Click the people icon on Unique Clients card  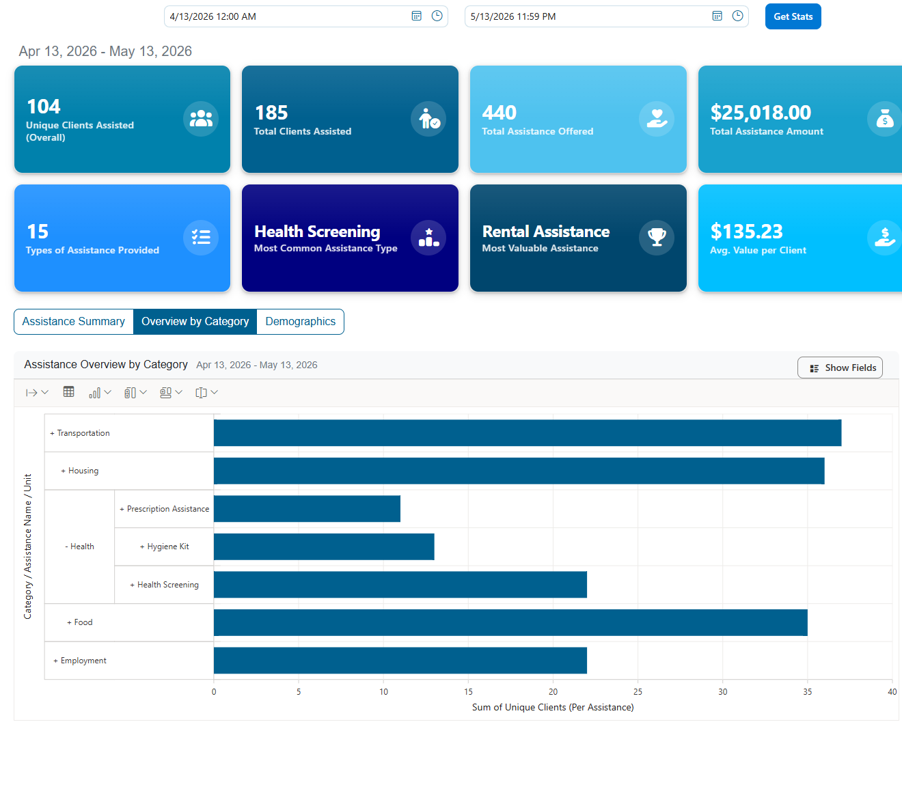[201, 119]
